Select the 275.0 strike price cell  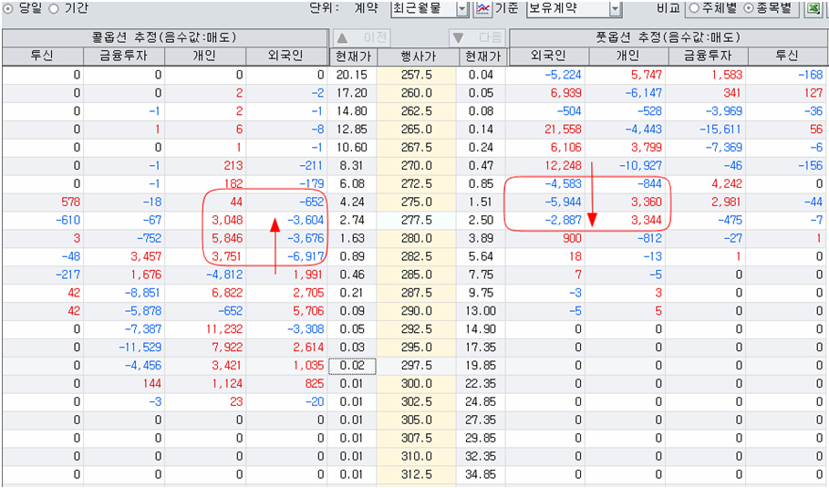point(416,202)
